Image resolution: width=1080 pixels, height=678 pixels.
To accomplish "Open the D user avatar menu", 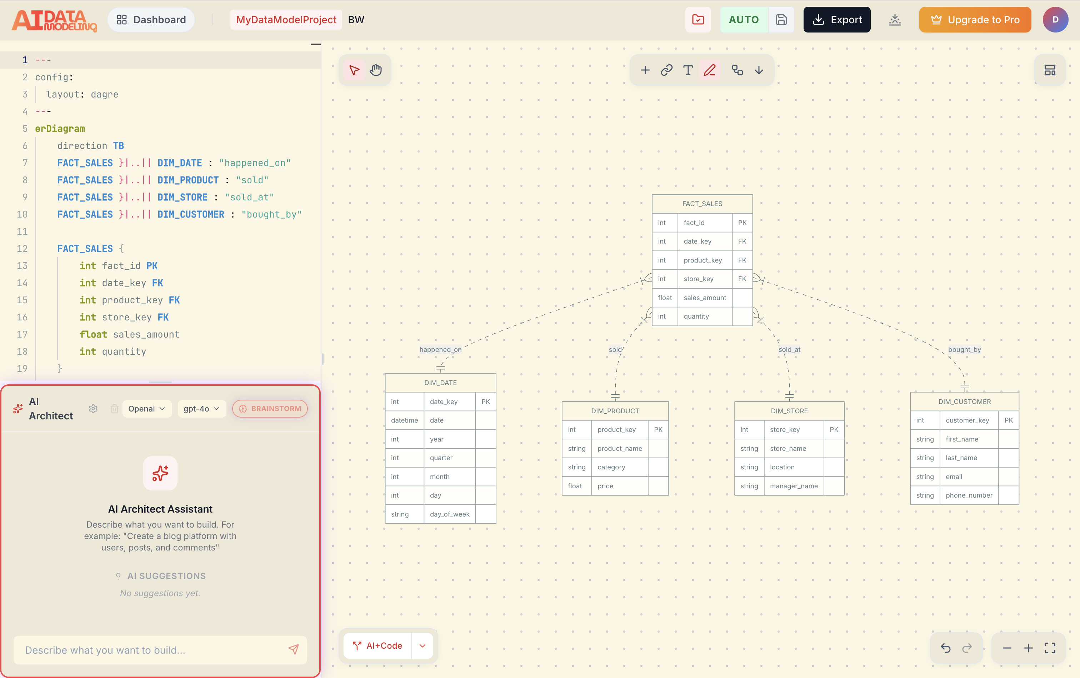I will 1055,20.
